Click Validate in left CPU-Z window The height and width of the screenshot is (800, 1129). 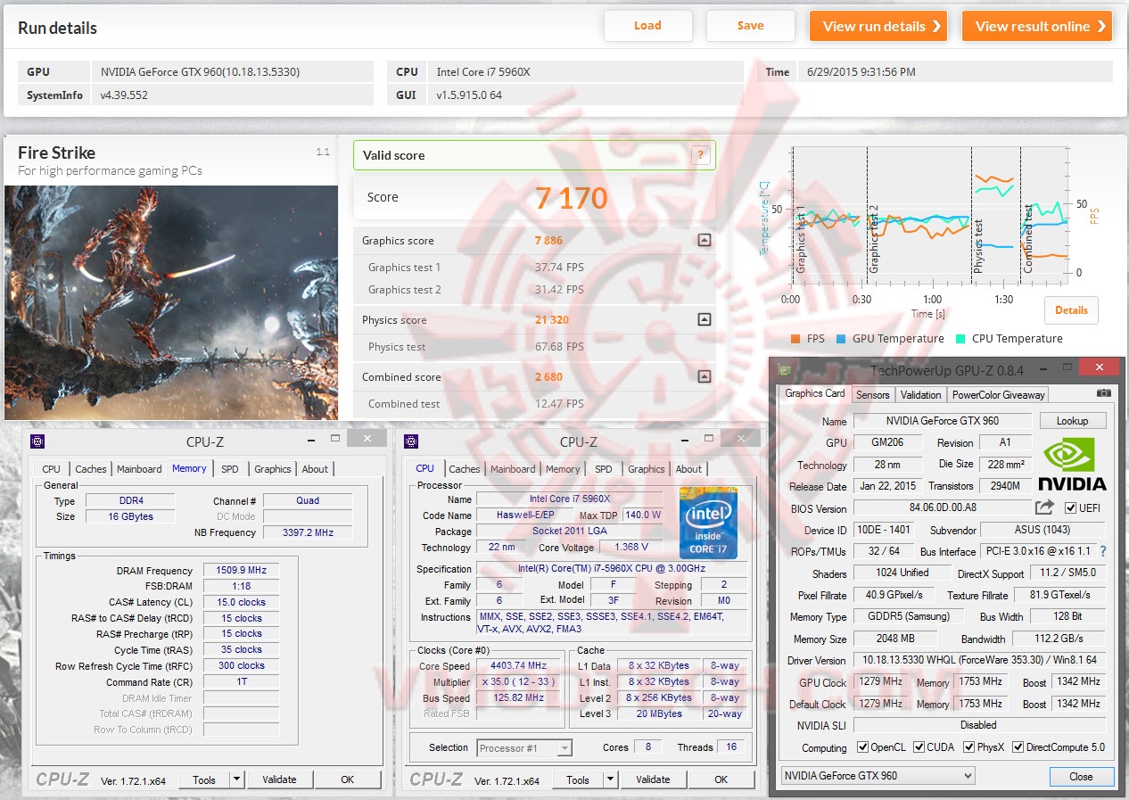279,779
